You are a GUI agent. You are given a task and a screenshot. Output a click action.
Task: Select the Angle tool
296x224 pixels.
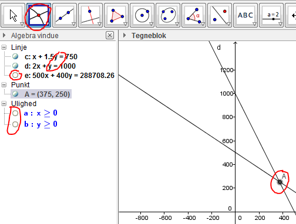click(194, 15)
